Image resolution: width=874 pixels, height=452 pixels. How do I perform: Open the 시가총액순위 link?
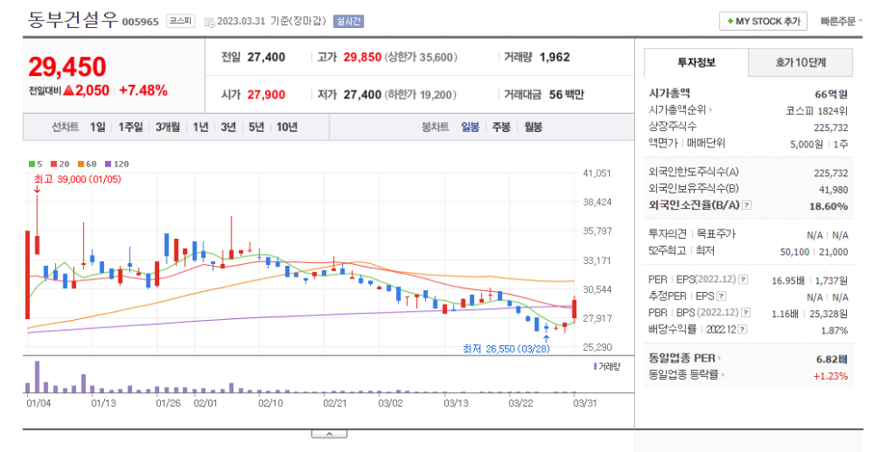(x=680, y=109)
